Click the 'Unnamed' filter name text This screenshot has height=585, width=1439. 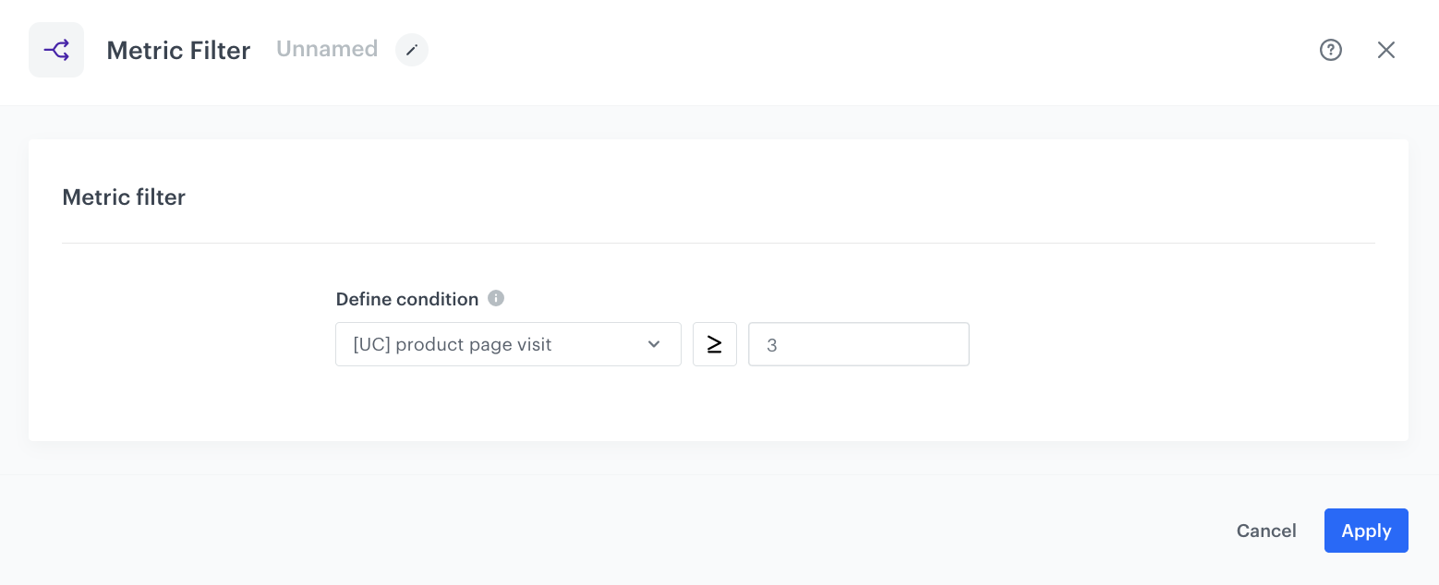327,49
